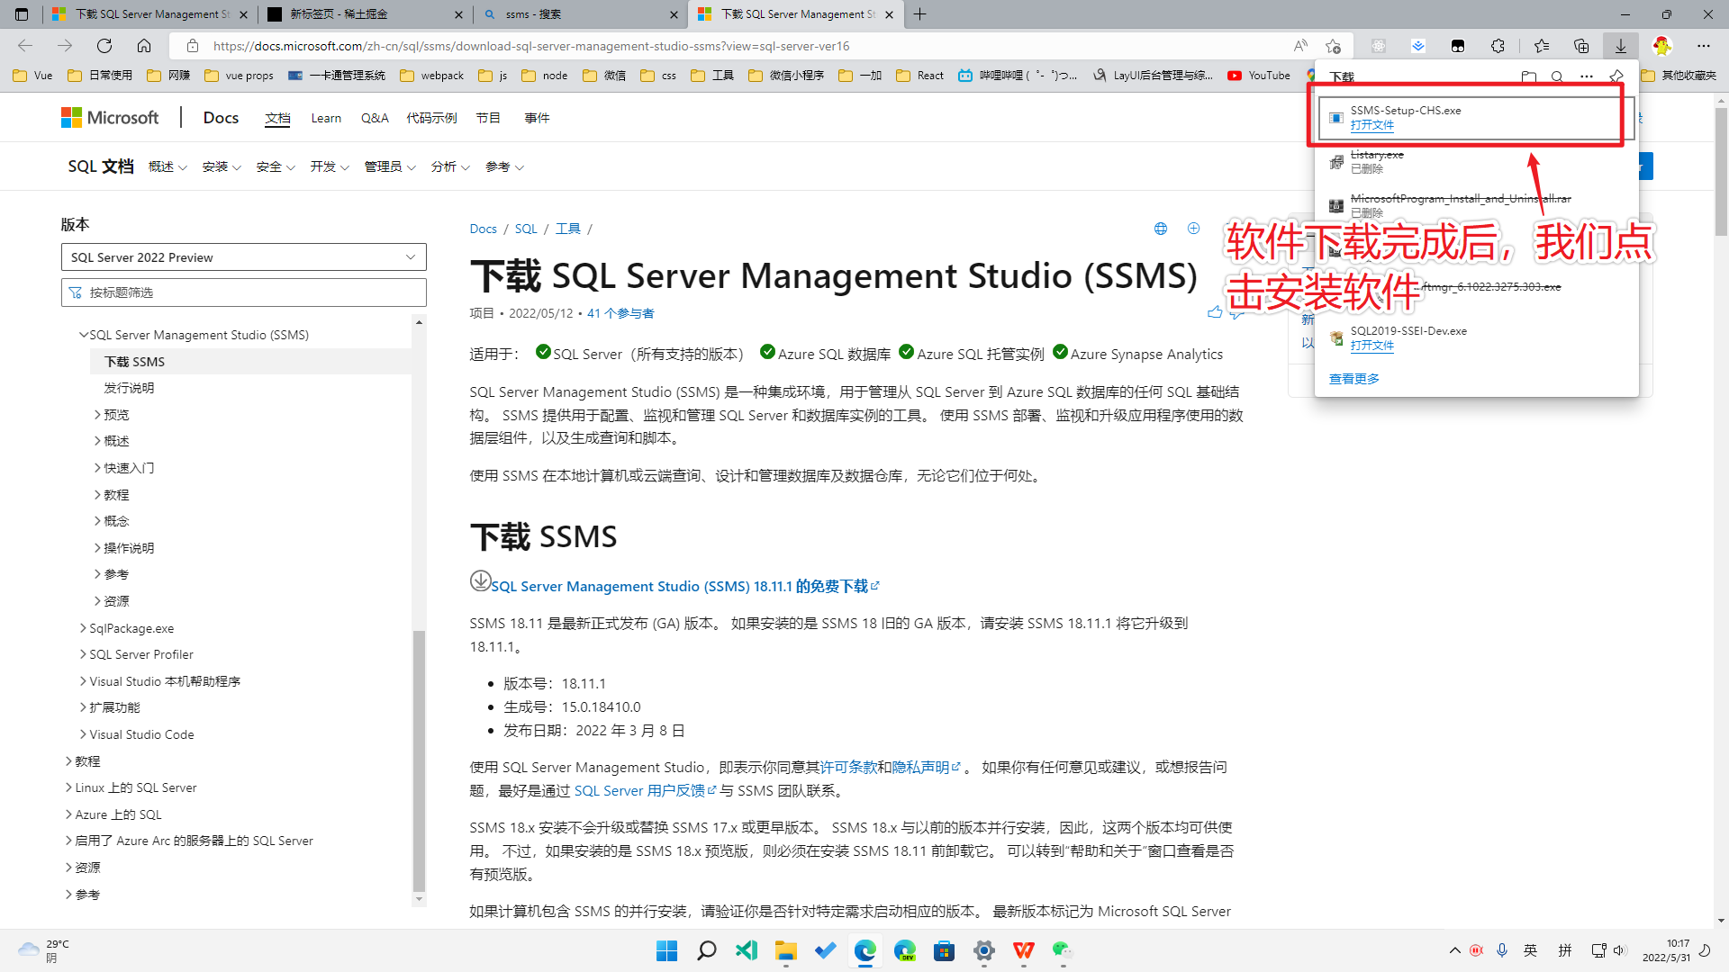Open File Explorer from taskbar
Screen dimensions: 1729x972
(x=786, y=950)
